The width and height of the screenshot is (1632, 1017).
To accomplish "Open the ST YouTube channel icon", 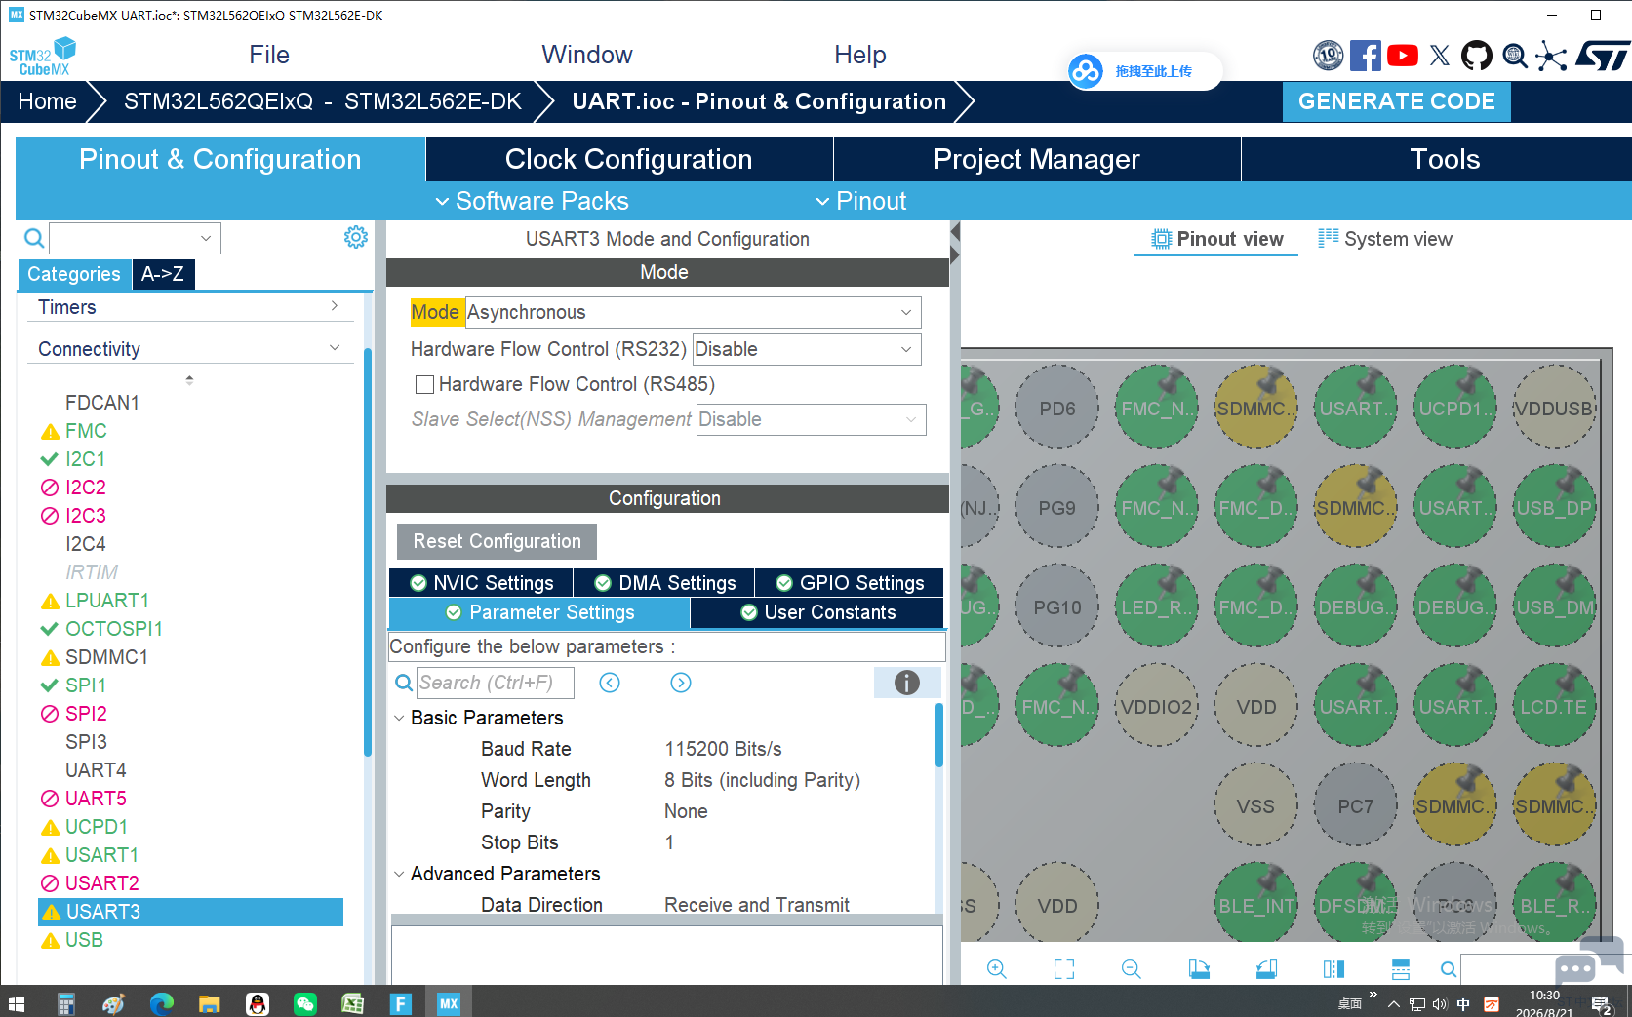I will [x=1403, y=56].
